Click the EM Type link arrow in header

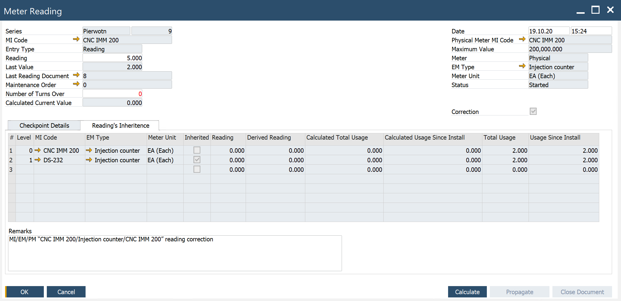point(522,66)
